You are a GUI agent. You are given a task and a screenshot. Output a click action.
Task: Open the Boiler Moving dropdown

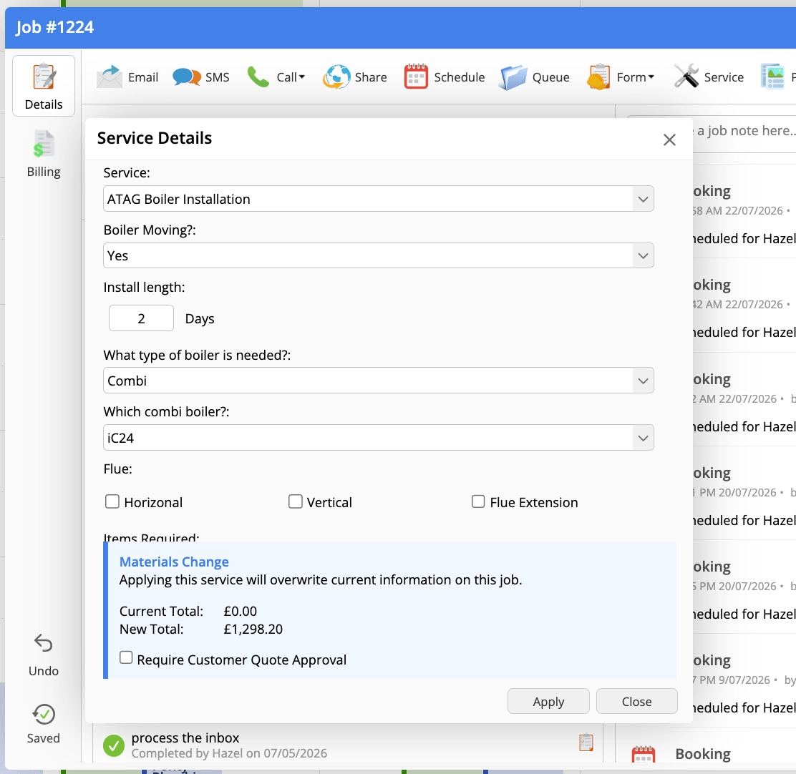click(378, 255)
